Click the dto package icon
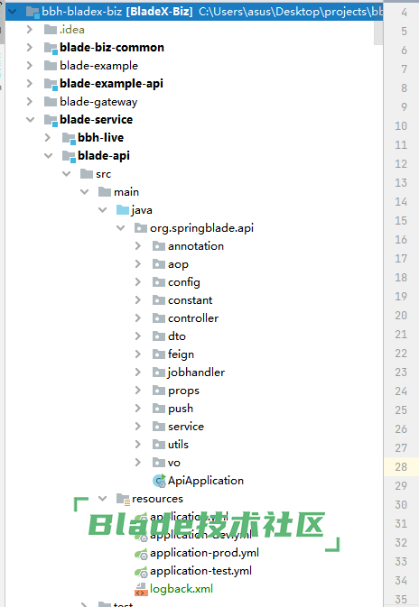Screen dimensions: 419x607 click(x=159, y=336)
